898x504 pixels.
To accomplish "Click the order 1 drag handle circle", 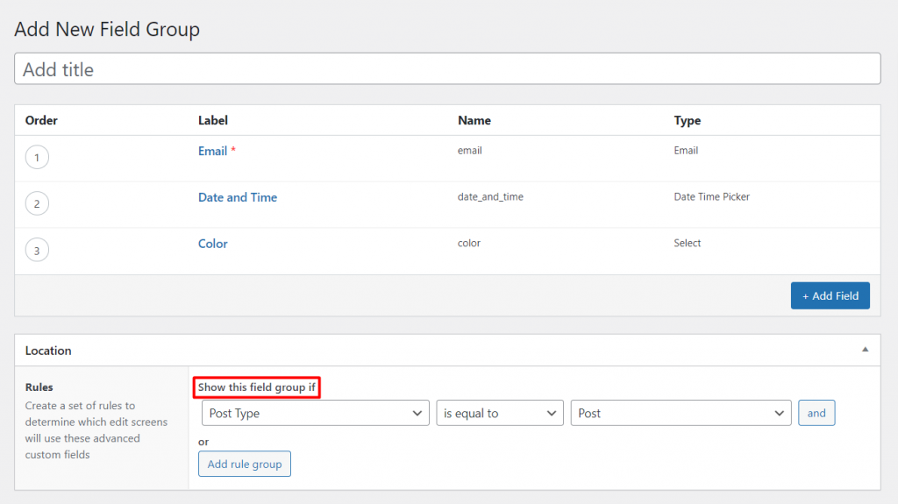I will pos(37,158).
